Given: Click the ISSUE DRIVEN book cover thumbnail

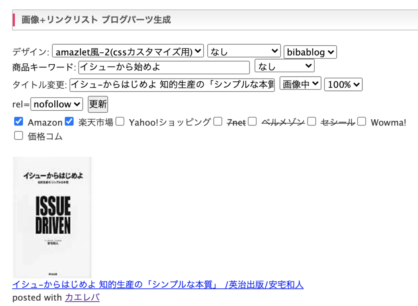Looking at the screenshot, I should (x=52, y=217).
